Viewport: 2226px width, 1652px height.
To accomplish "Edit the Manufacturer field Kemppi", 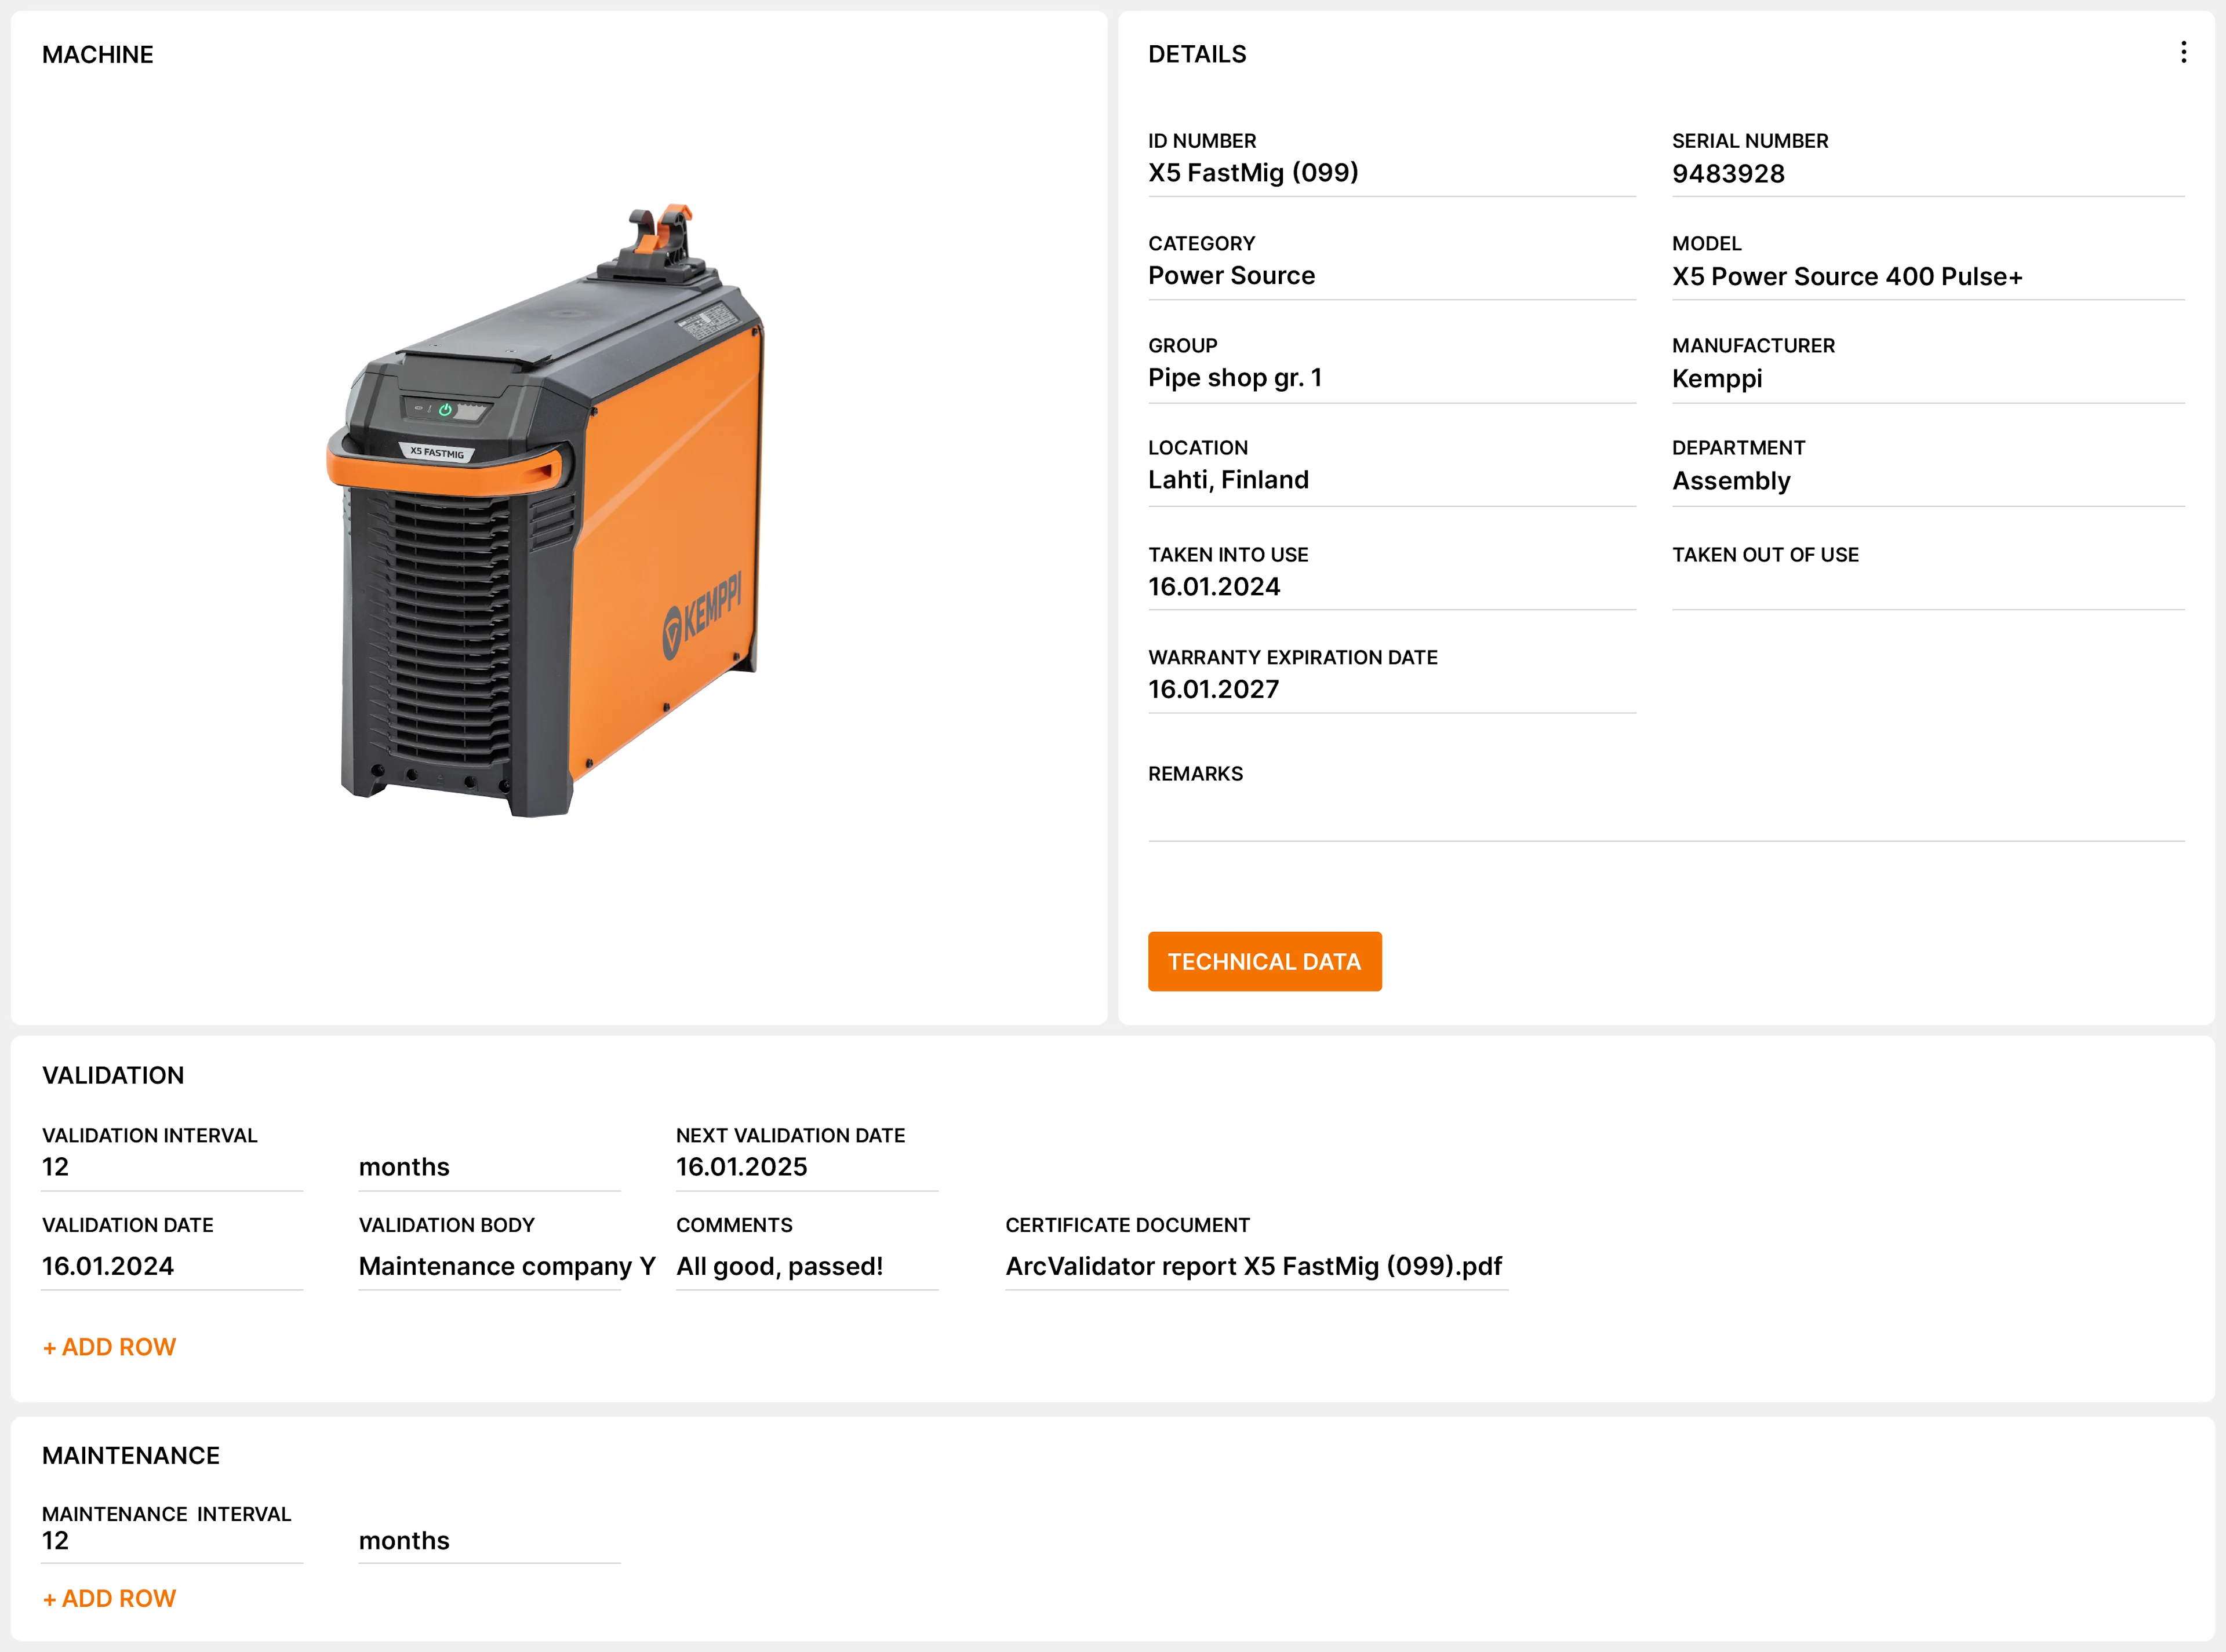I will coord(1928,379).
